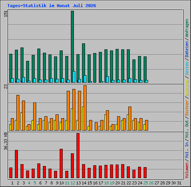Click day 1 on the x-axis
The height and width of the screenshot is (187, 191).
[12, 183]
